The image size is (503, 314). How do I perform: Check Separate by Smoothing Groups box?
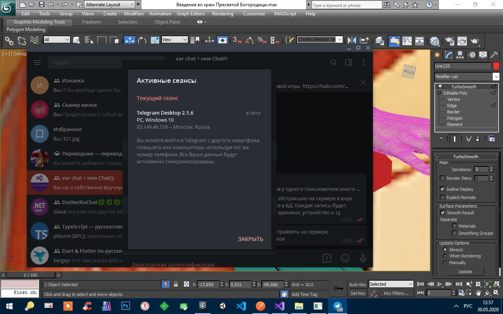(x=454, y=233)
